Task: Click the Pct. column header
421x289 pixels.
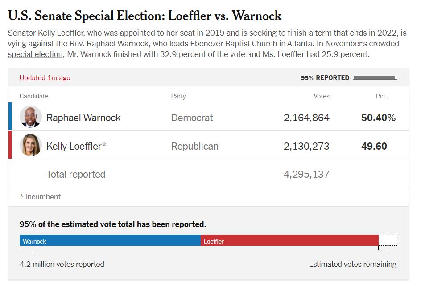Action: pyautogui.click(x=381, y=96)
